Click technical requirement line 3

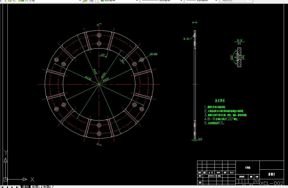(x=225, y=115)
